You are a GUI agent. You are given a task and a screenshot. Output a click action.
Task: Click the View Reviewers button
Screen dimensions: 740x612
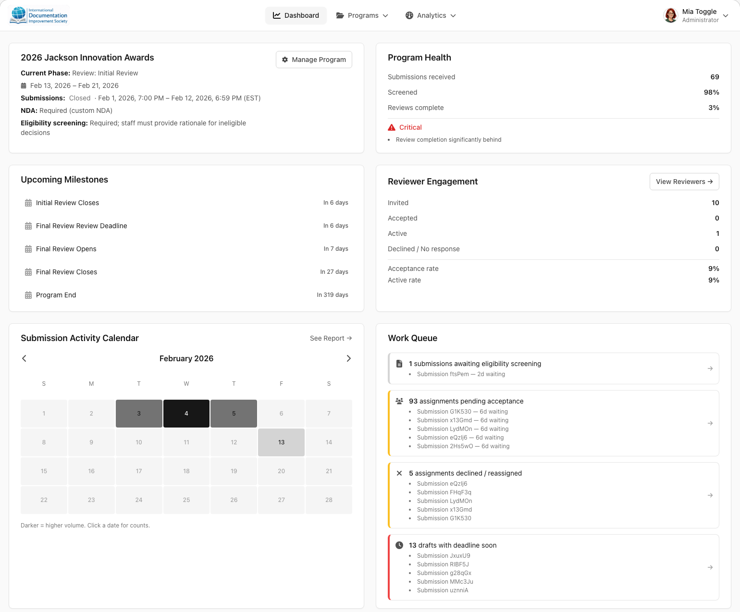[684, 182]
